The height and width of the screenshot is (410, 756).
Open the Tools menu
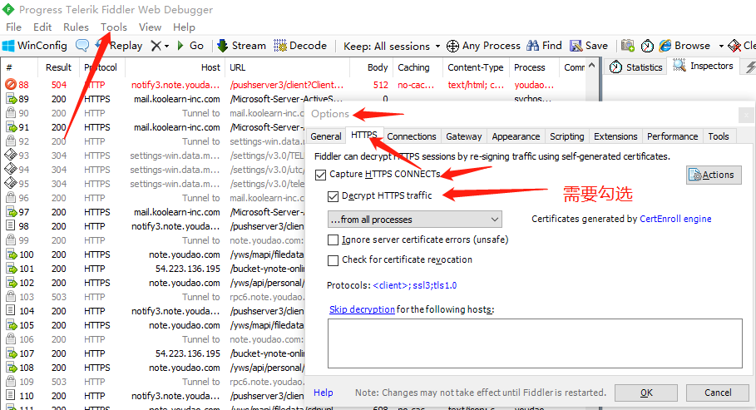114,27
